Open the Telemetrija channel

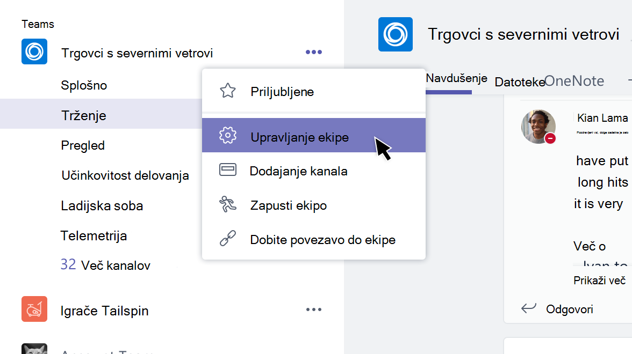94,236
